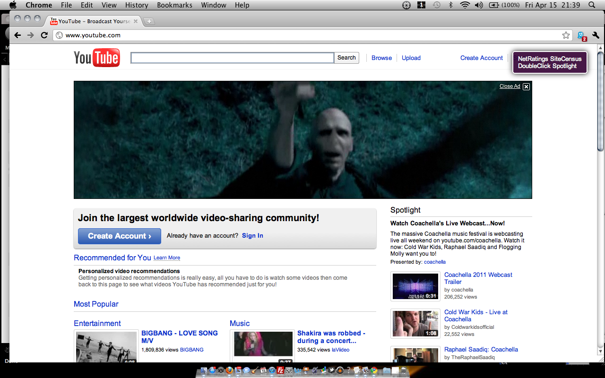Click the YouTube search input field
This screenshot has height=378, width=605.
[x=232, y=58]
